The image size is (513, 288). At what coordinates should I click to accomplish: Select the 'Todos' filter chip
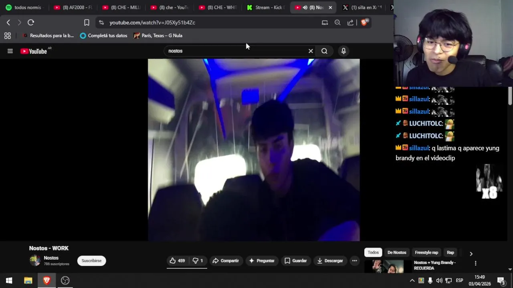[373, 252]
